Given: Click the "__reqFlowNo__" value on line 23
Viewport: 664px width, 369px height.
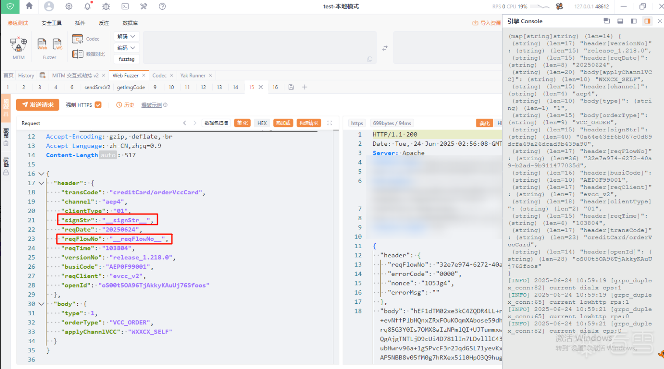Looking at the screenshot, I should pos(137,239).
